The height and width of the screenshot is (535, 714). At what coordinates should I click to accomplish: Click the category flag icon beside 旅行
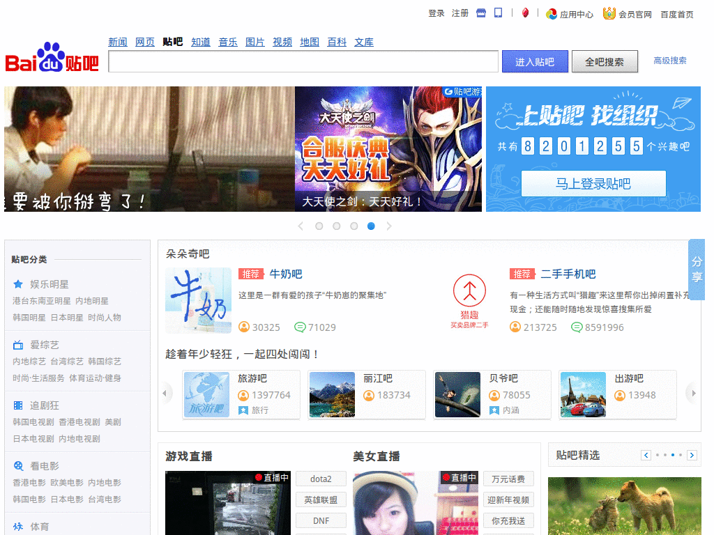point(243,410)
